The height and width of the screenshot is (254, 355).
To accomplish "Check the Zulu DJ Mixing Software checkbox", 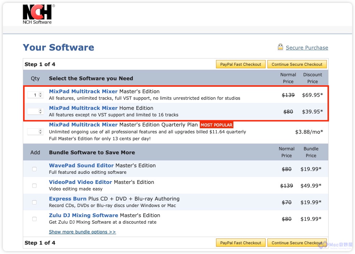I will pyautogui.click(x=34, y=219).
